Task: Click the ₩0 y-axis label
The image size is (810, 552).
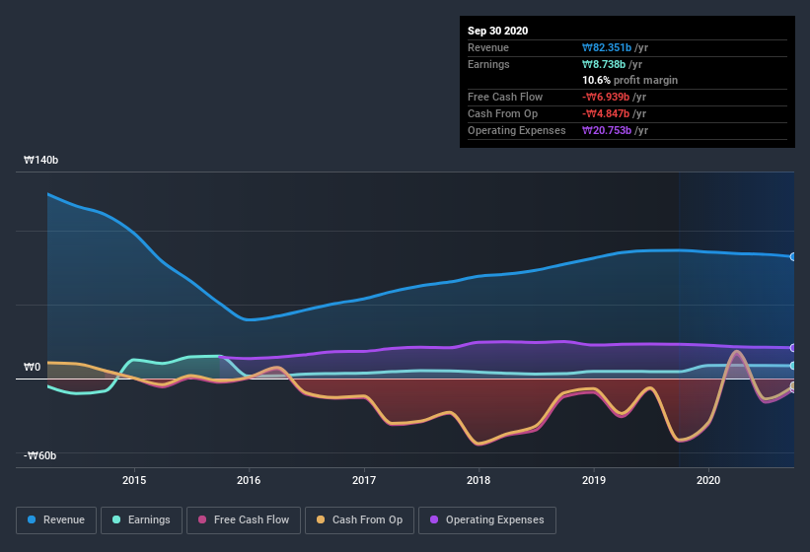Action: tap(32, 367)
